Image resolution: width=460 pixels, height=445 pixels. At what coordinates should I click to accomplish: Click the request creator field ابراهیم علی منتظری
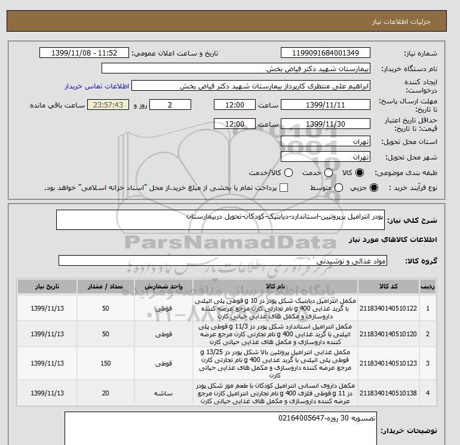click(251, 86)
